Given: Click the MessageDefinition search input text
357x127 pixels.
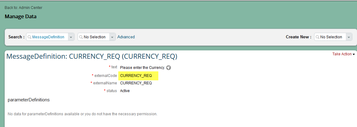Looking at the screenshot, I should (x=48, y=37).
